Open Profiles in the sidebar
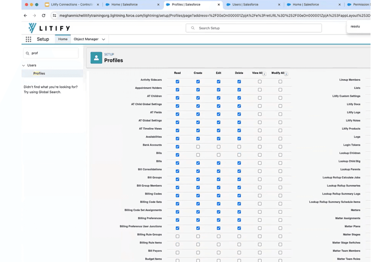 pyautogui.click(x=39, y=74)
